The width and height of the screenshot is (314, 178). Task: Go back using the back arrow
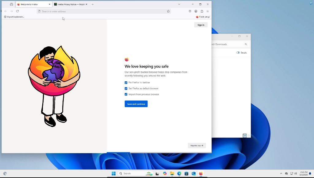(6, 11)
